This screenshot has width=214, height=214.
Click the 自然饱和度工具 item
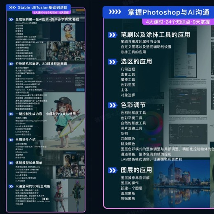133,123
